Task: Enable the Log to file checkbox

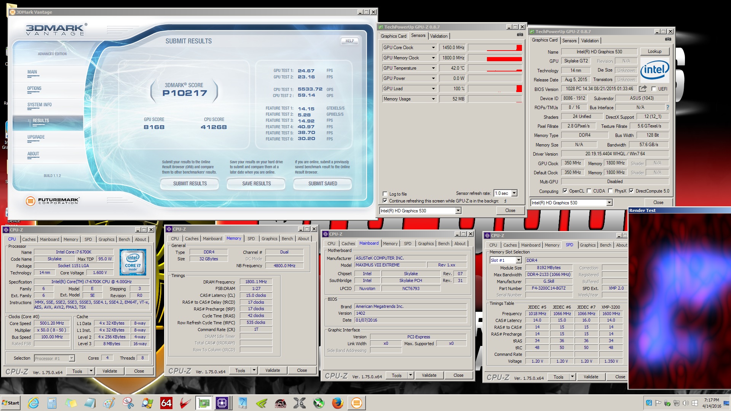Action: click(x=385, y=194)
